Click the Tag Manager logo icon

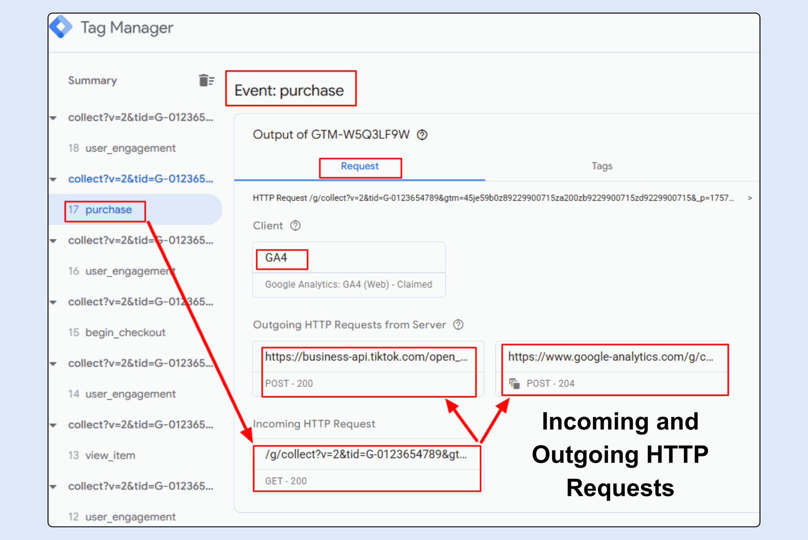(x=61, y=27)
